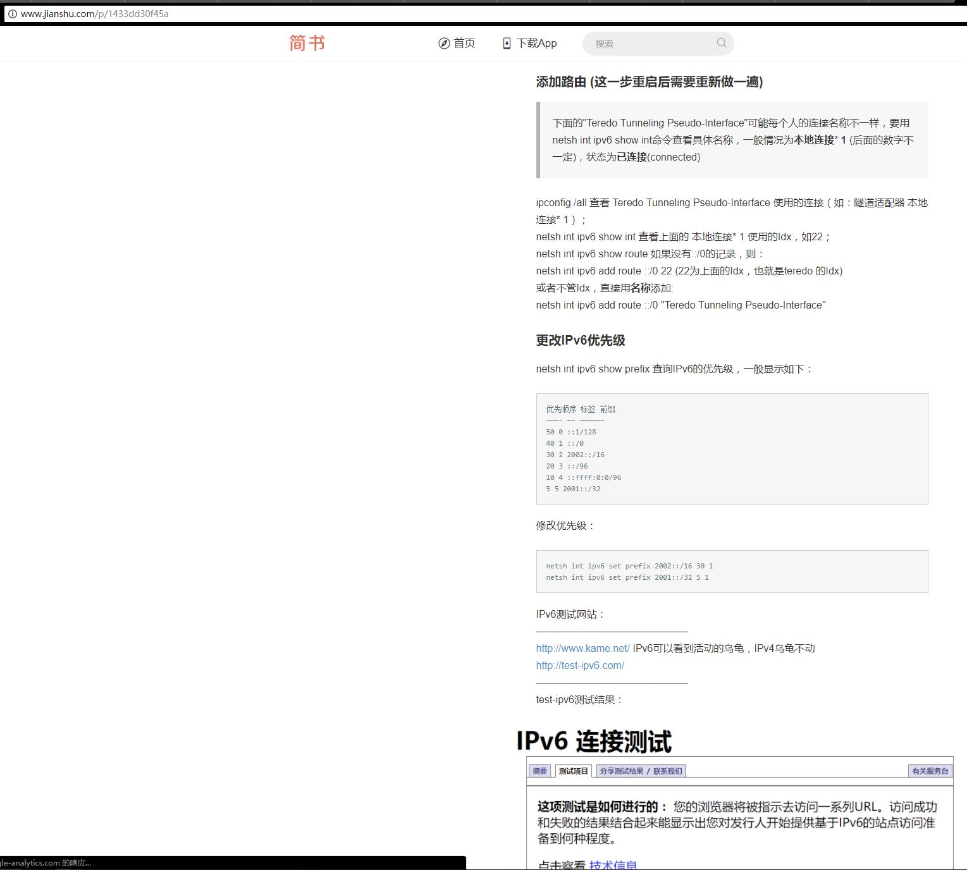Click the IPv6 priority code block
Screen dimensions: 967x870
[731, 449]
